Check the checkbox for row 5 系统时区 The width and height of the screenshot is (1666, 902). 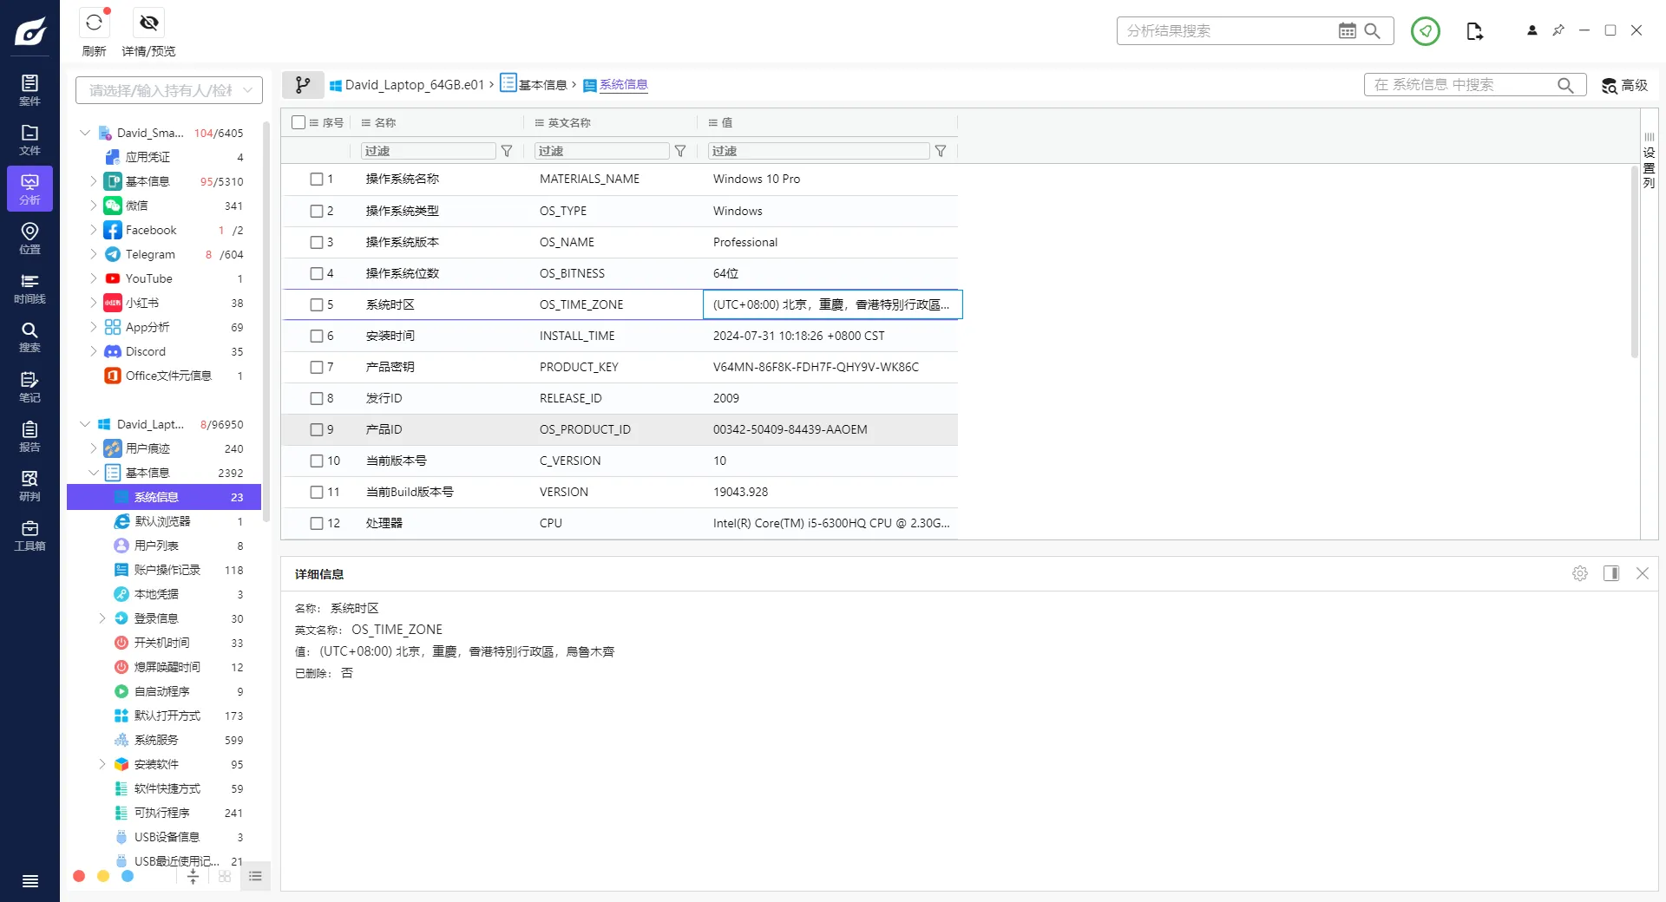pyautogui.click(x=317, y=304)
